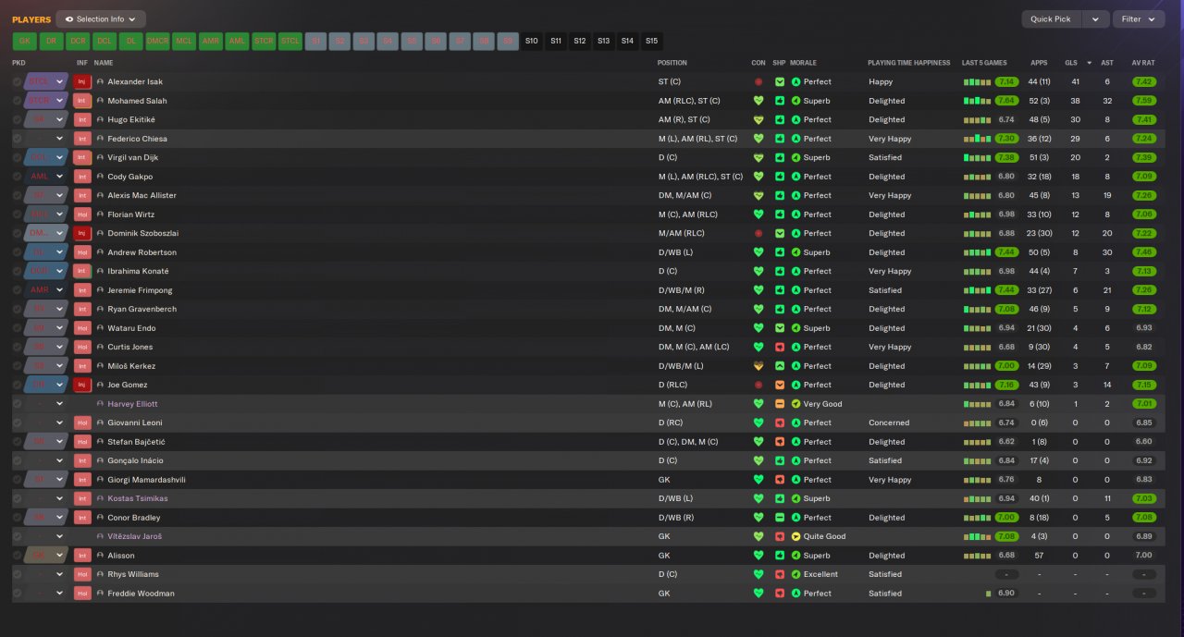Click Miloš Kerkez's orange condition heart
Screen dimensions: 1184x637
click(x=758, y=366)
